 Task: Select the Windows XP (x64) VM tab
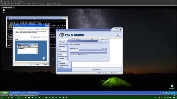click(x=7, y=7)
